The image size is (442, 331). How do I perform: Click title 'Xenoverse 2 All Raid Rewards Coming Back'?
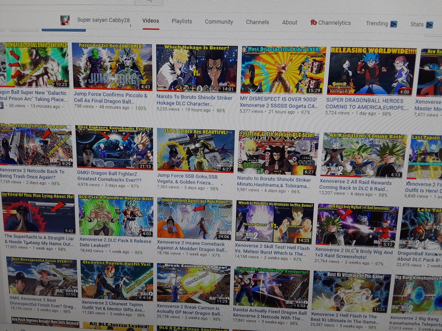(355, 185)
